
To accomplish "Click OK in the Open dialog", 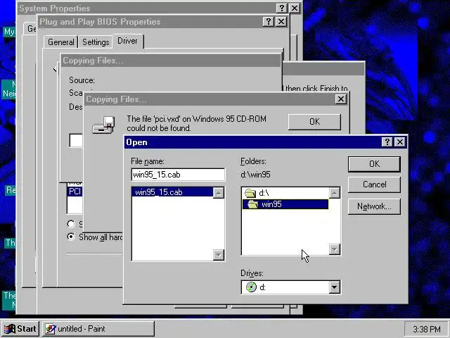I will (374, 164).
